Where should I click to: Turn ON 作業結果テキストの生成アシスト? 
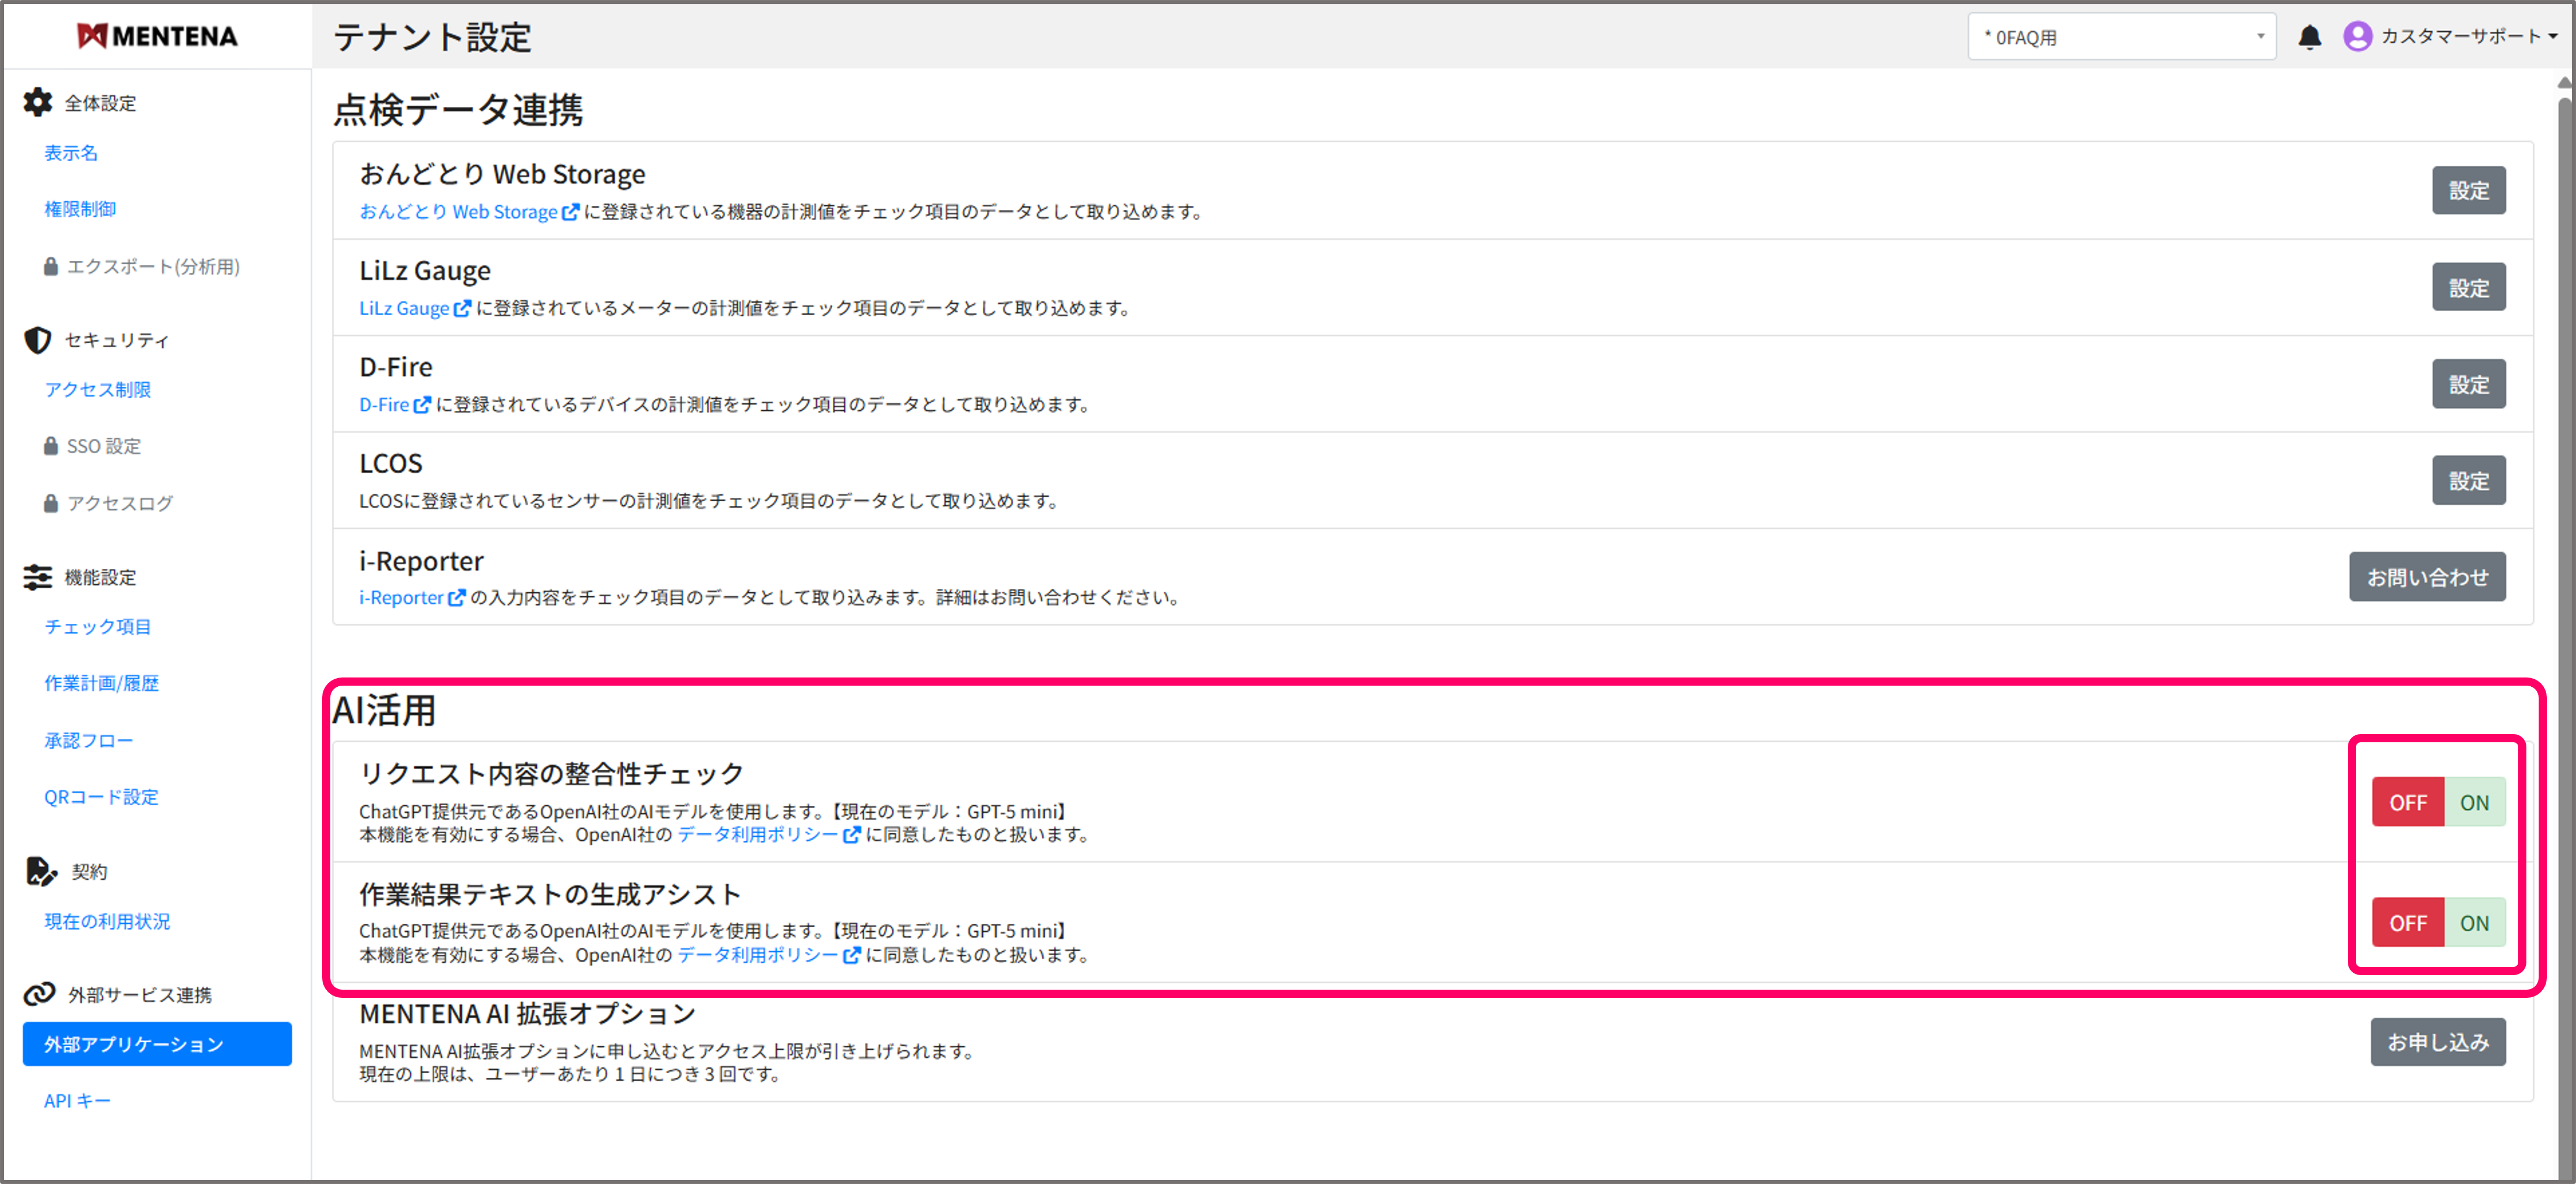[x=2474, y=923]
